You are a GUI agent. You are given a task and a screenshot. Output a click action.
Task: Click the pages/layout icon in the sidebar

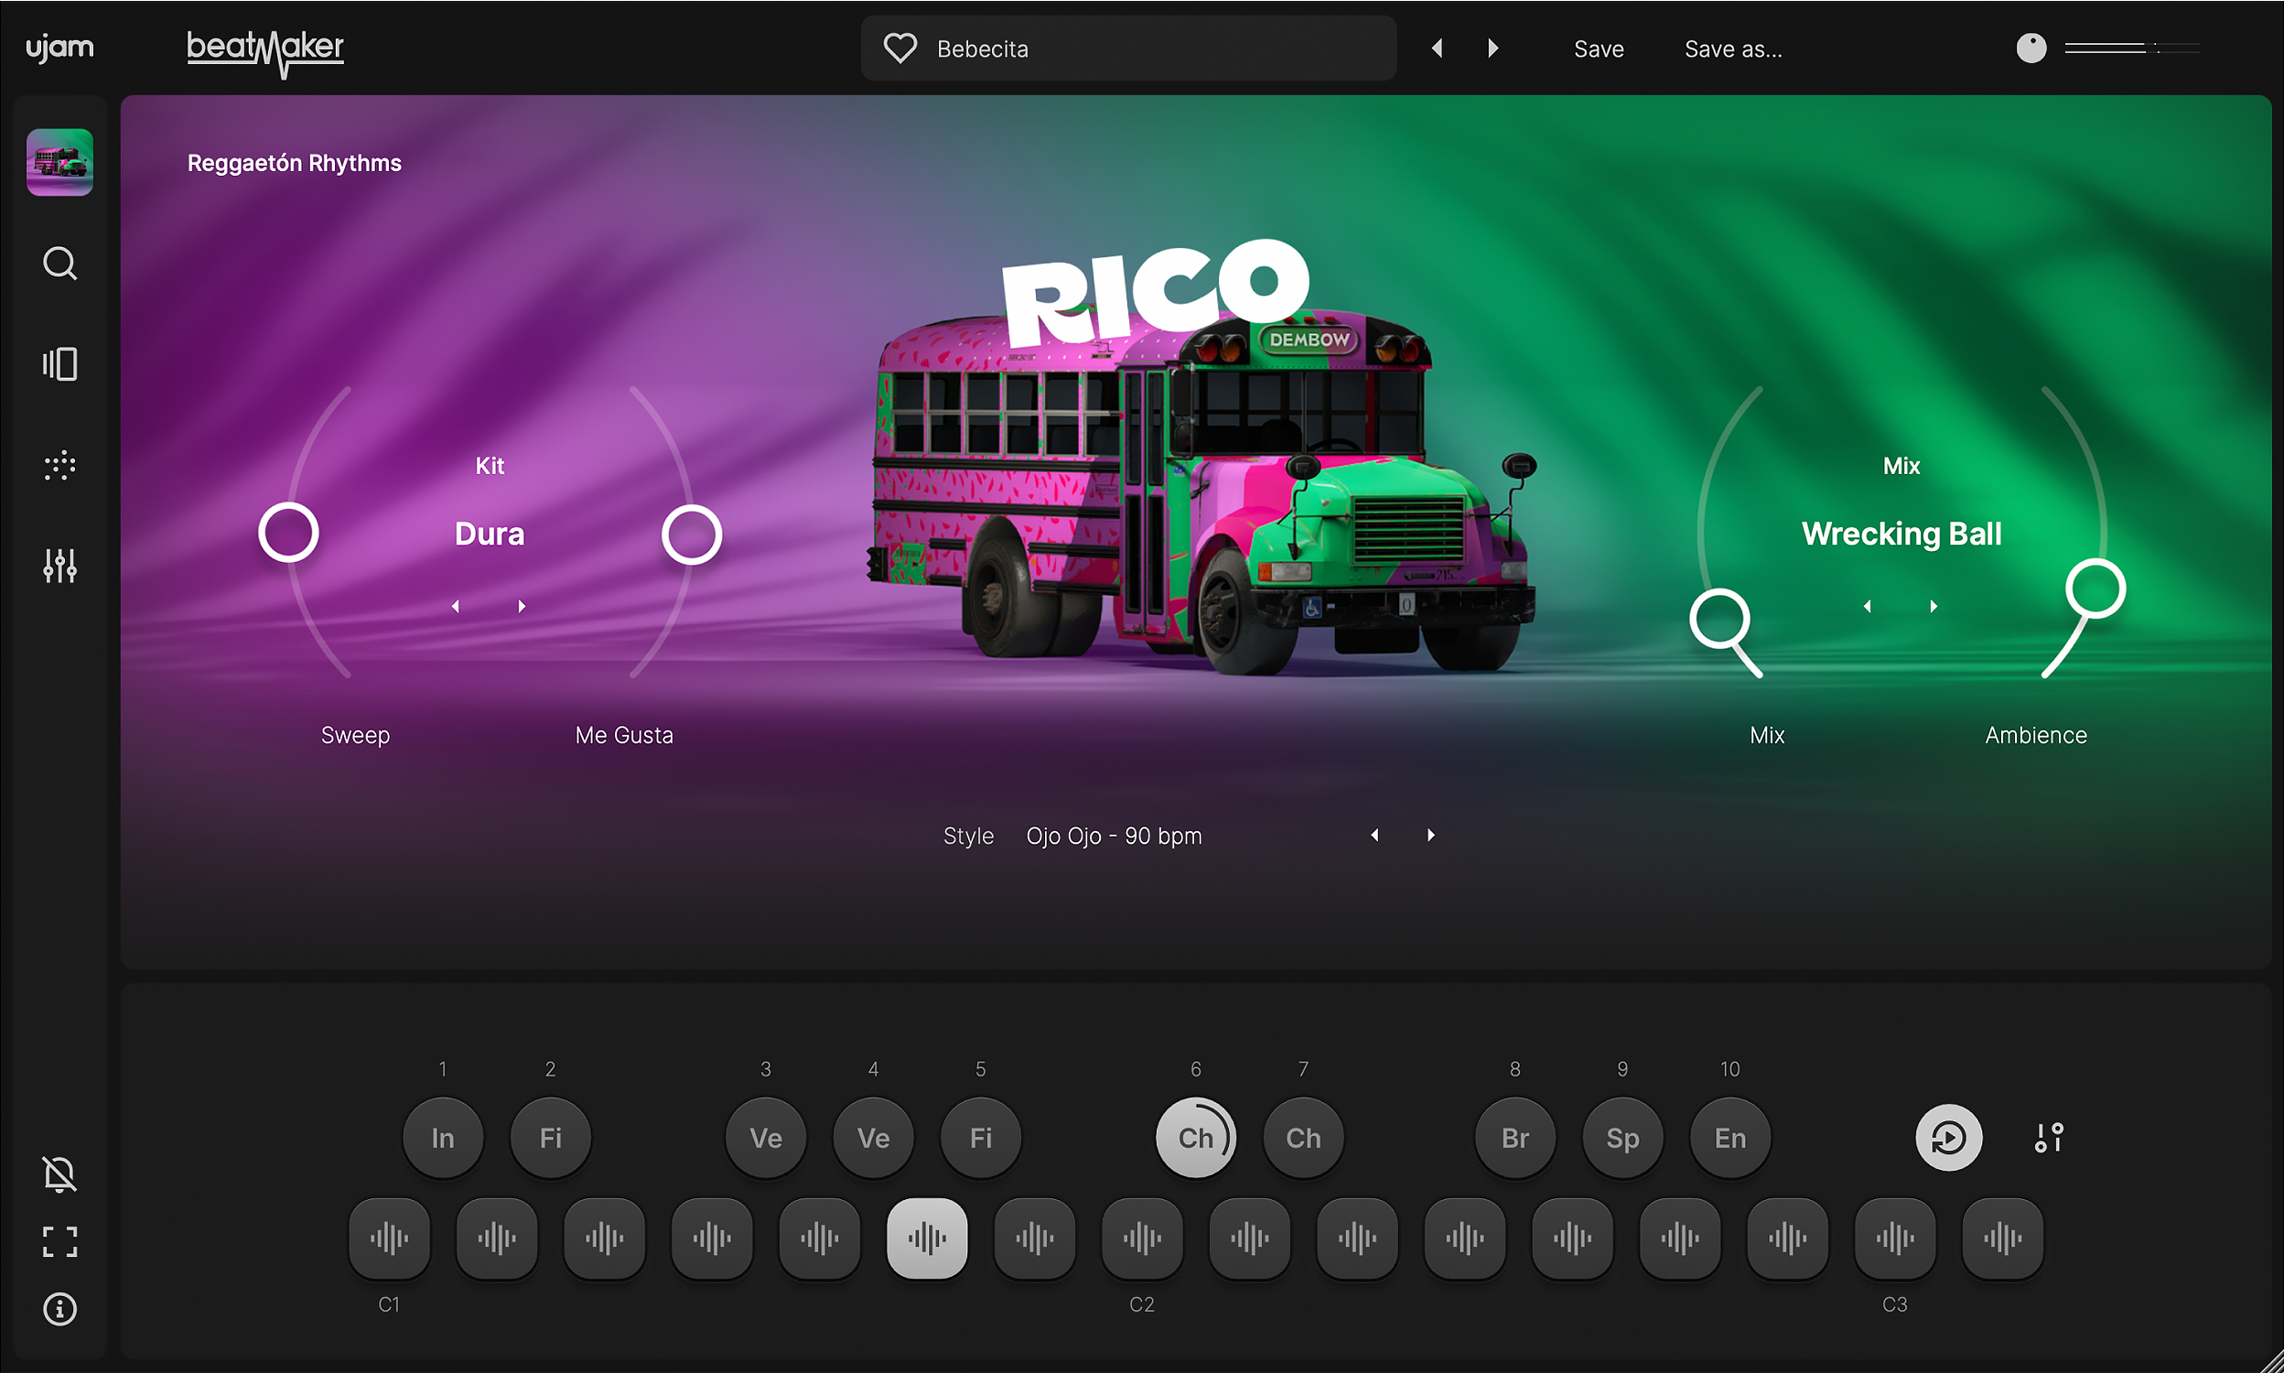click(x=59, y=363)
